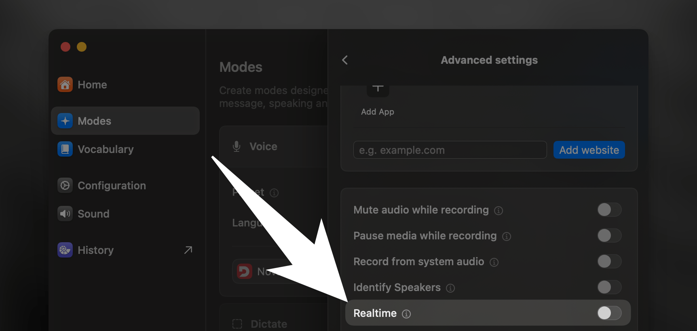Open History via the external arrow icon
697x331 pixels.
[x=188, y=250]
